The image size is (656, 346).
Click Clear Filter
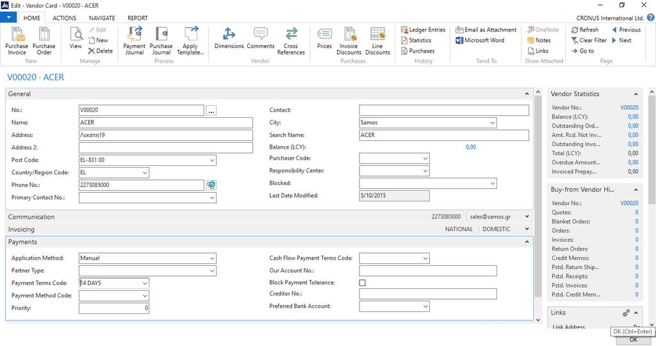tap(589, 40)
